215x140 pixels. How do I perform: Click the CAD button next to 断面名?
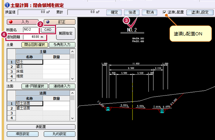[x=48, y=30]
